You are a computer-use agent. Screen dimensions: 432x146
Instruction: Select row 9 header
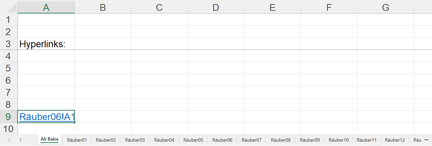pyautogui.click(x=9, y=117)
